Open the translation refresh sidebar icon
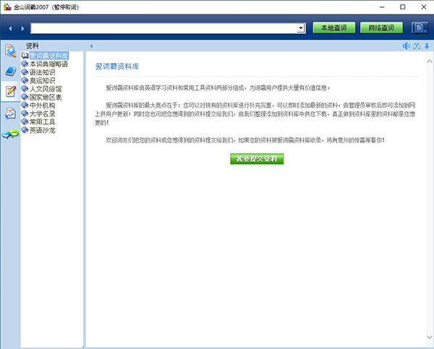 (x=11, y=113)
